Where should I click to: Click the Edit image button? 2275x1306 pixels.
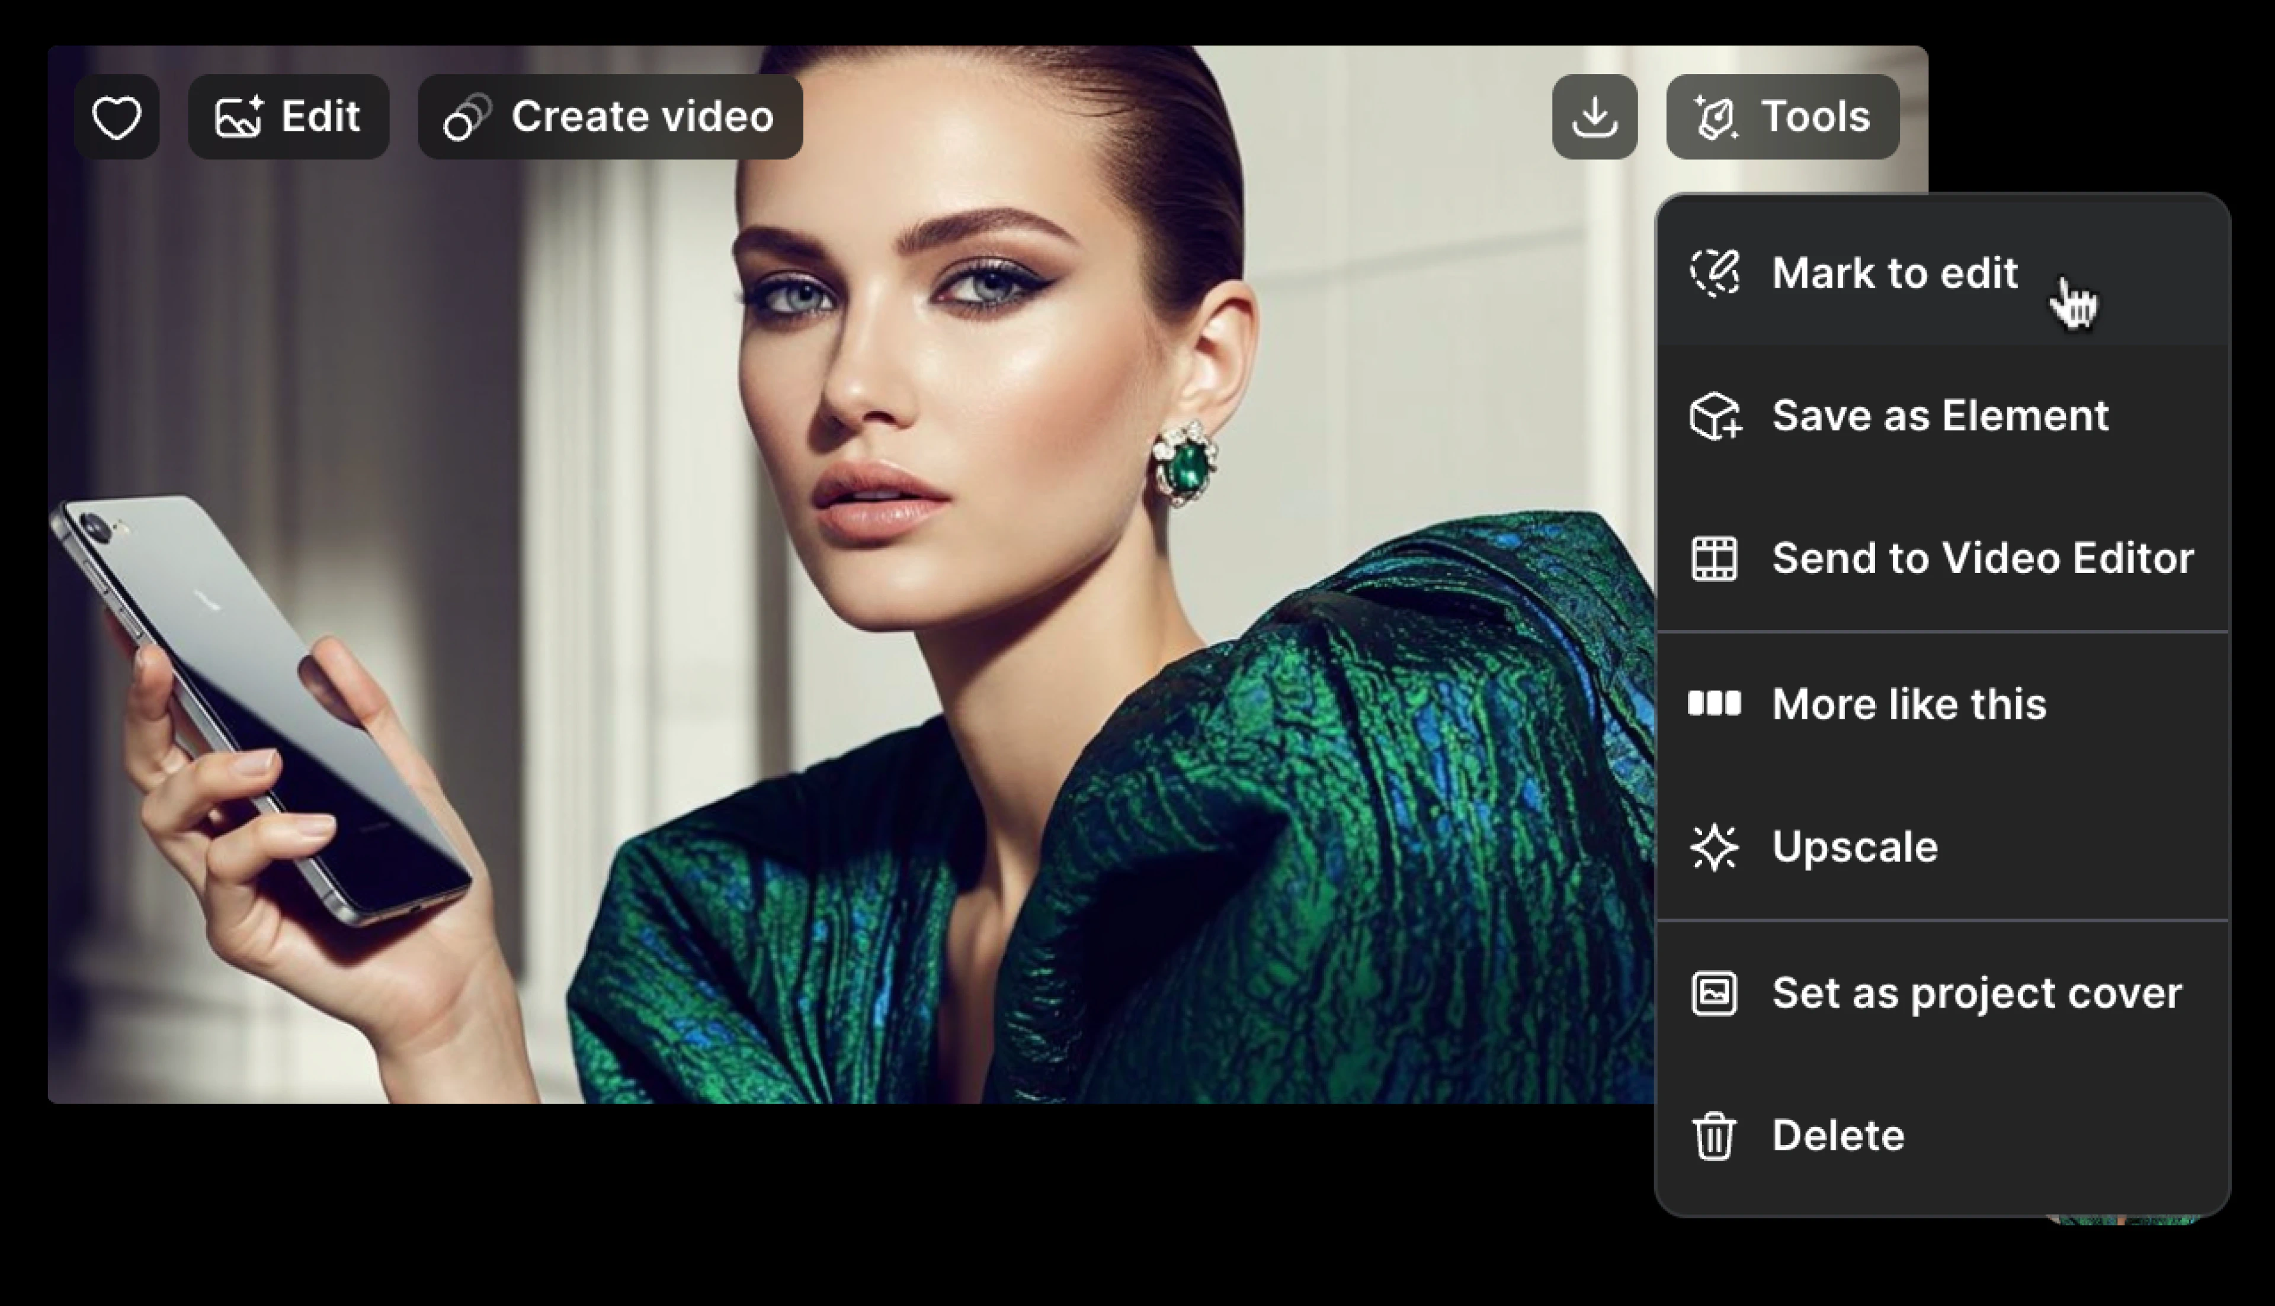click(x=288, y=117)
